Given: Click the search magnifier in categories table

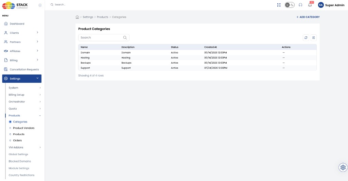Looking at the screenshot, I should click(x=125, y=37).
